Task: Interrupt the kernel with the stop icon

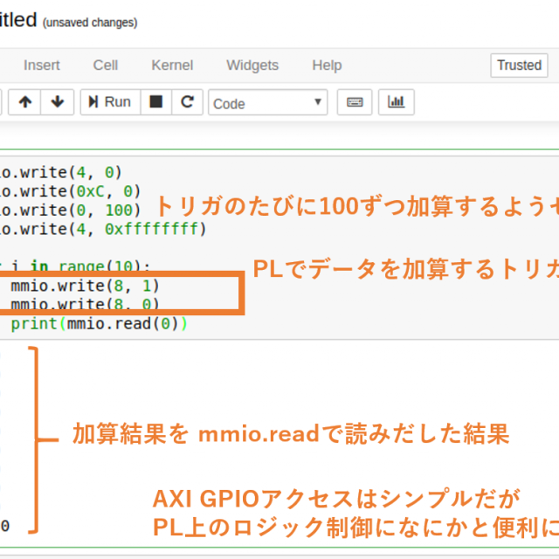Action: click(x=155, y=102)
